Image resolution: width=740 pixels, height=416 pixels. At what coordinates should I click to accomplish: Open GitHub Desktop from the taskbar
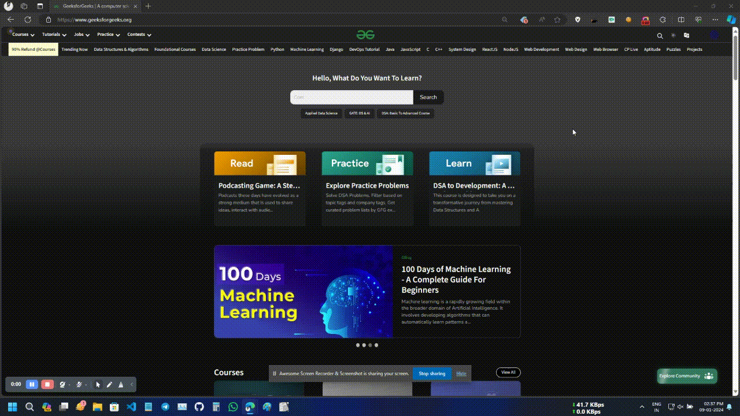[x=199, y=407]
